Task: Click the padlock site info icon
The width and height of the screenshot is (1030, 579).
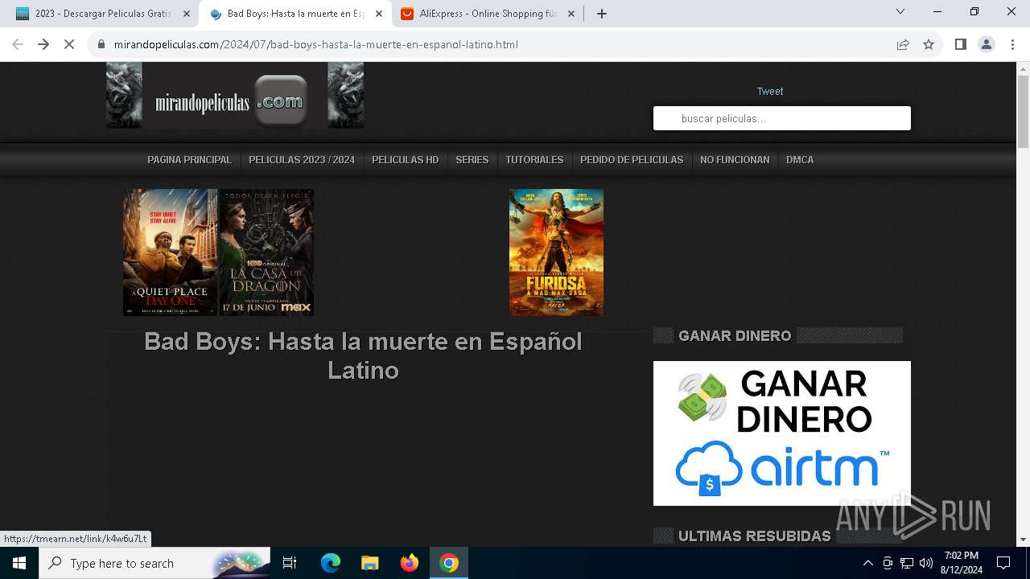Action: 101,44
